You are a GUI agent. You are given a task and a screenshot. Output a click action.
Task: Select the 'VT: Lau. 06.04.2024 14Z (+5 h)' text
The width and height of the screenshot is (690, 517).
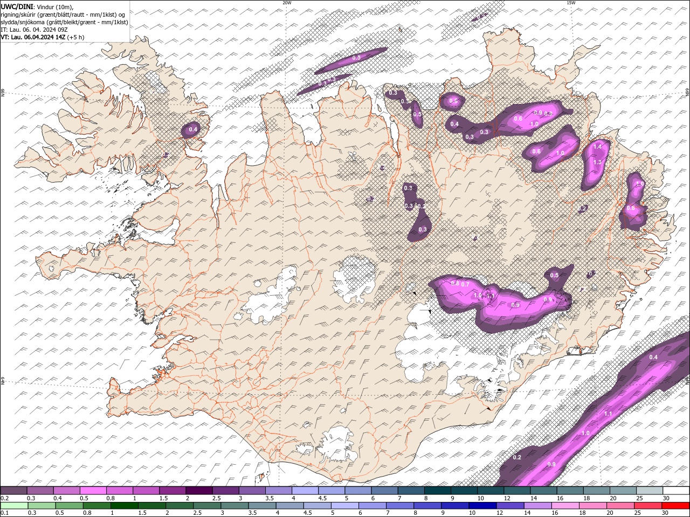[43, 37]
